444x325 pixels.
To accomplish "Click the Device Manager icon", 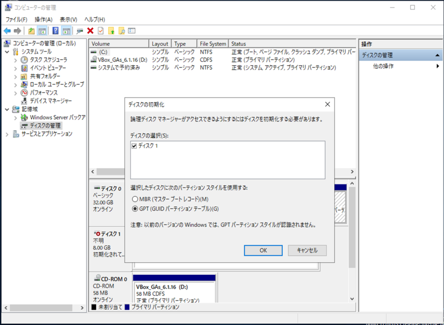I will 25,101.
